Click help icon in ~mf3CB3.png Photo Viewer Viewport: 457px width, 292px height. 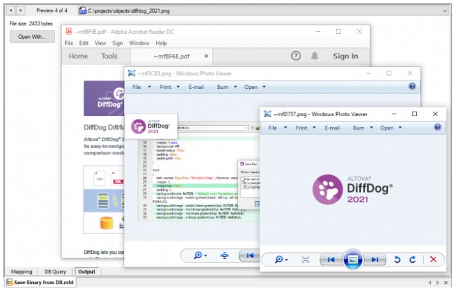pyautogui.click(x=412, y=86)
